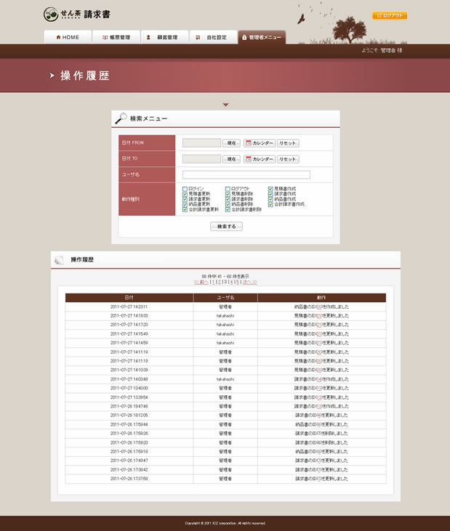This screenshot has width=450, height=531.
Task: Open calendar picker for 日付 TO
Action: [260, 159]
